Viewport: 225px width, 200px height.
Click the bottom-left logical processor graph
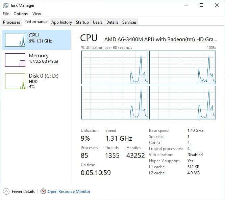(115, 103)
